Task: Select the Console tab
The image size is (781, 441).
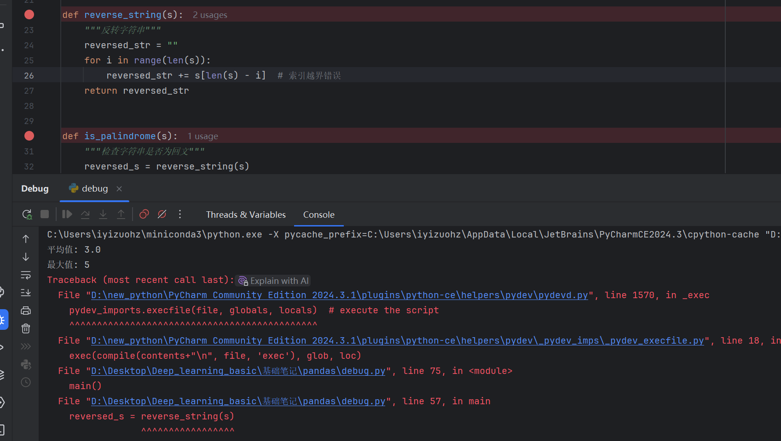Action: (x=318, y=215)
